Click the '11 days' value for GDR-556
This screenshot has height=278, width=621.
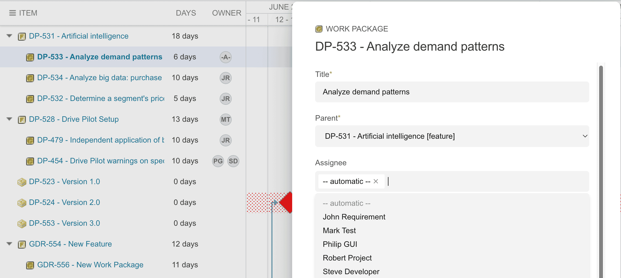(x=185, y=265)
